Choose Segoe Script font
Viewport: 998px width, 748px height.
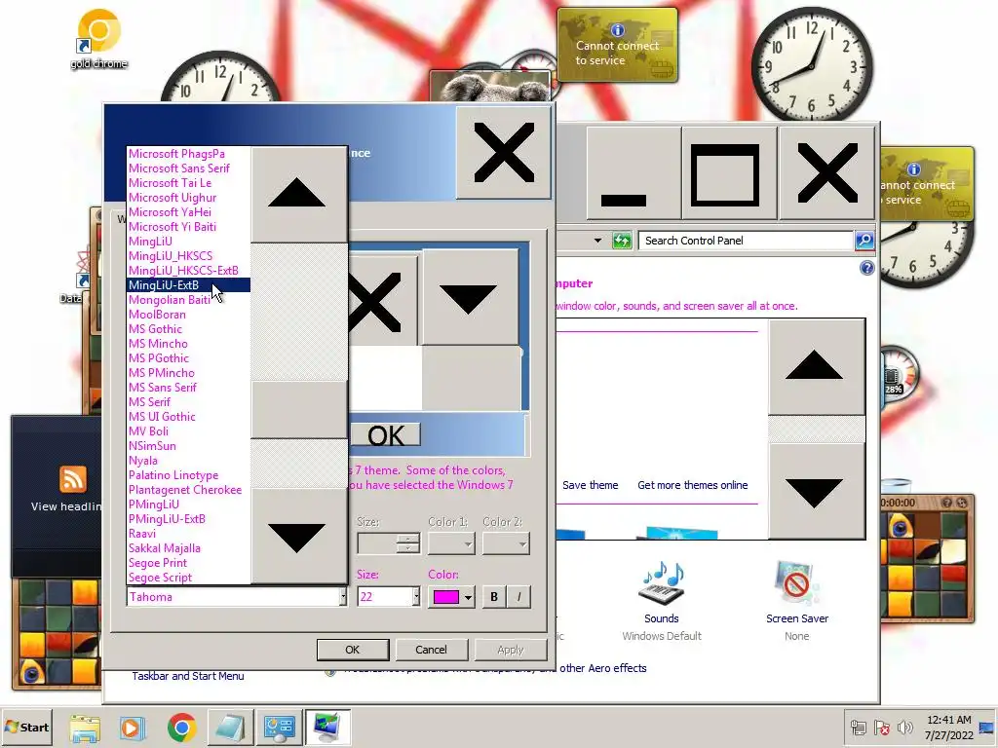point(188,578)
